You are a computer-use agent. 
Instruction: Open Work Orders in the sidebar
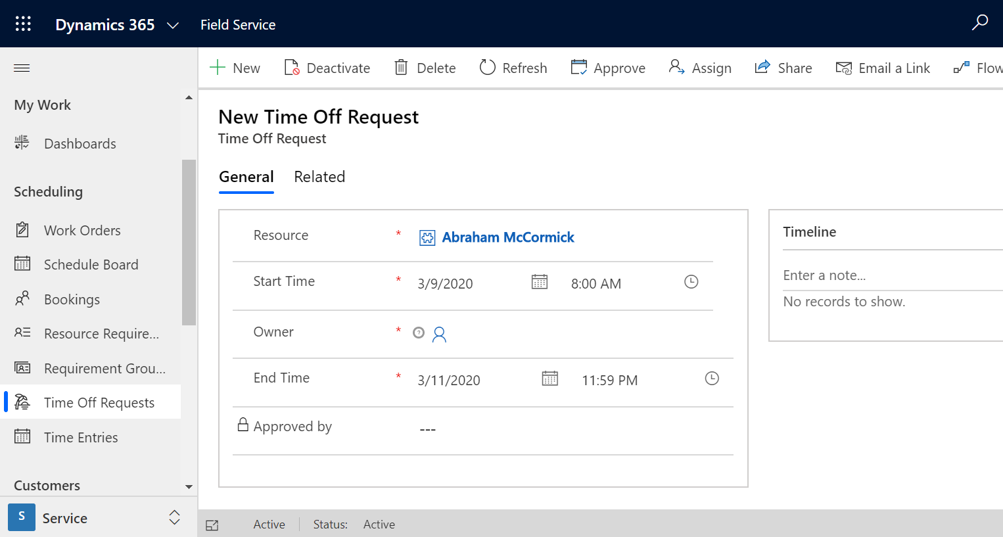click(x=82, y=231)
